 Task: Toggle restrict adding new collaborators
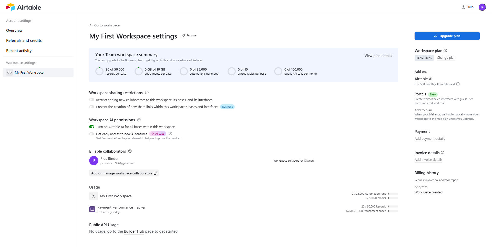(91, 100)
